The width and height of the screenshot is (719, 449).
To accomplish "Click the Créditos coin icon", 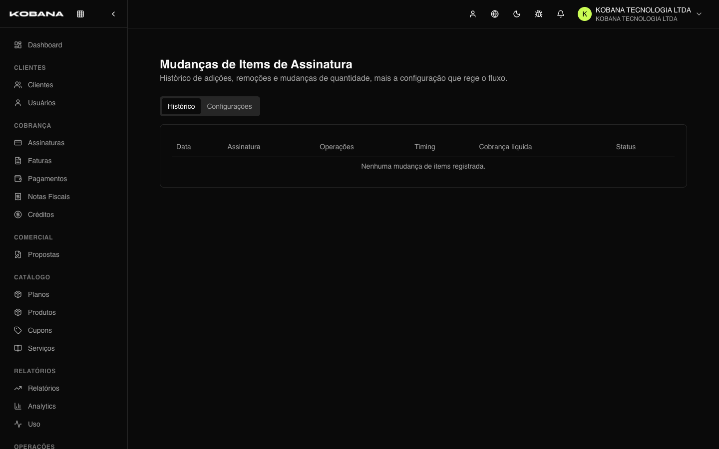I will tap(18, 215).
